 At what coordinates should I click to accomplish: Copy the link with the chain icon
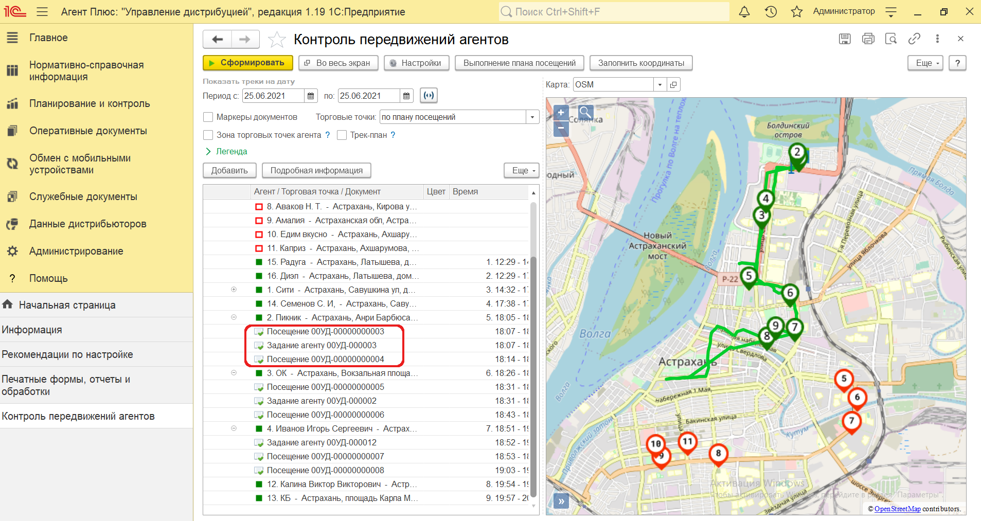(x=914, y=39)
